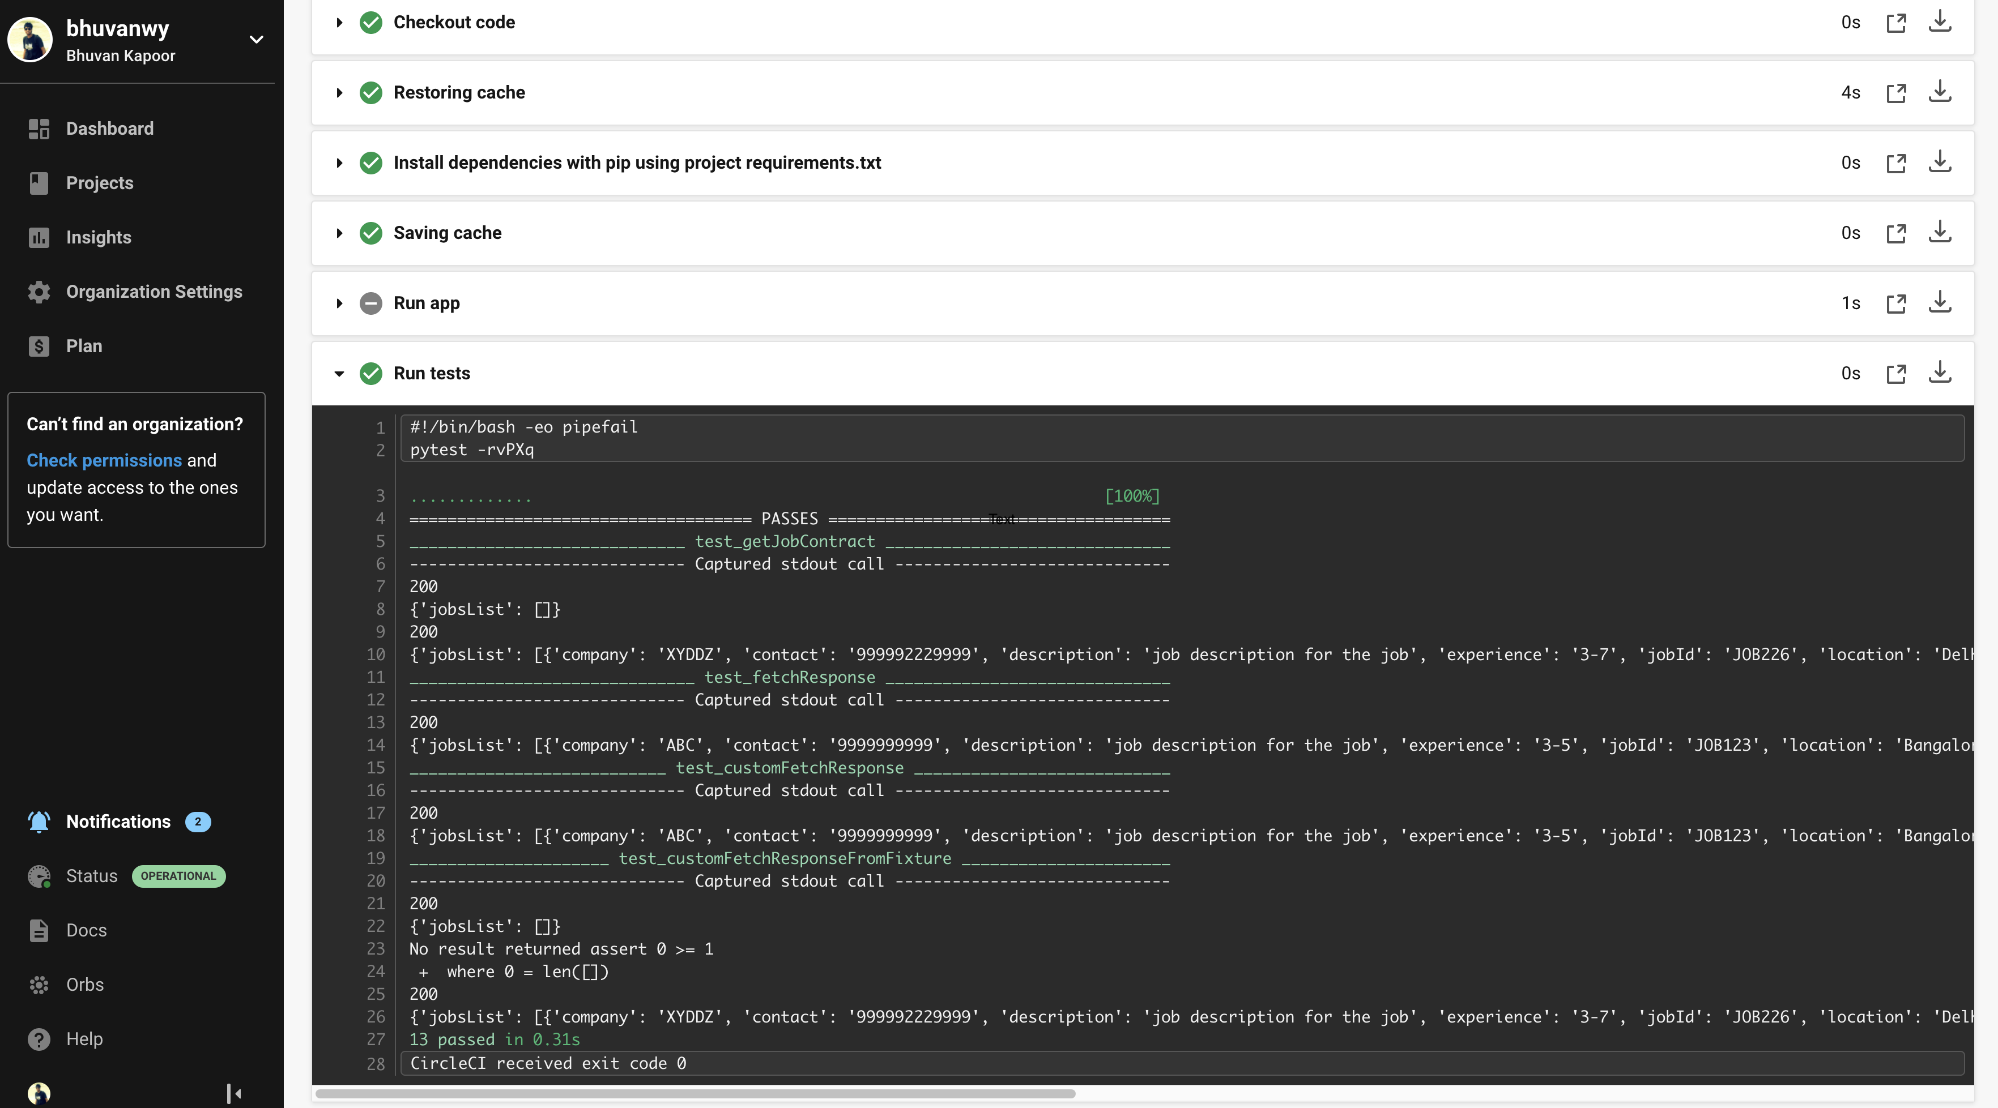1998x1108 pixels.
Task: Follow the Check permissions link
Action: pyautogui.click(x=103, y=460)
